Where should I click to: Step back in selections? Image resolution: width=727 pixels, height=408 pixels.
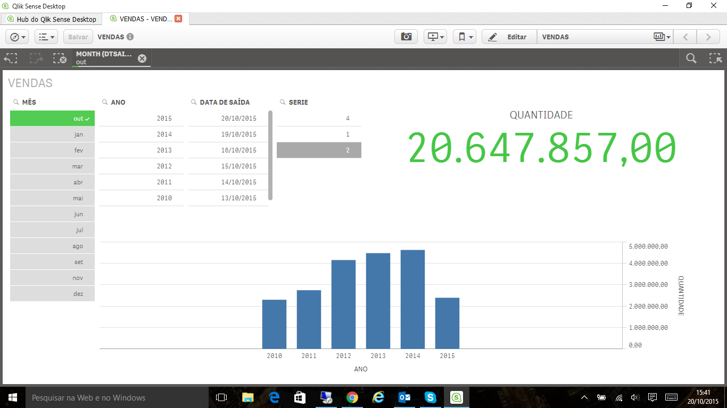click(11, 58)
